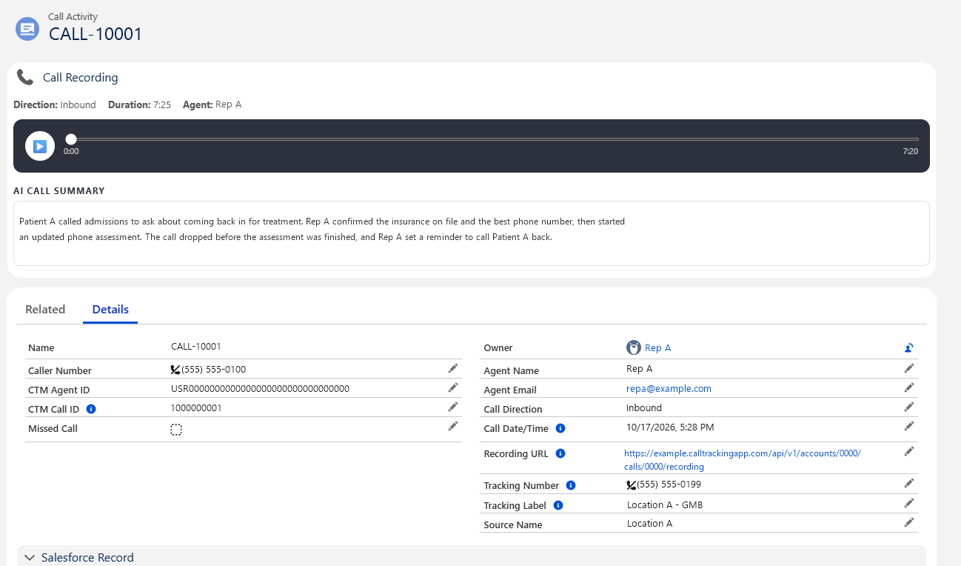Click the AI call summary text box

click(x=472, y=233)
